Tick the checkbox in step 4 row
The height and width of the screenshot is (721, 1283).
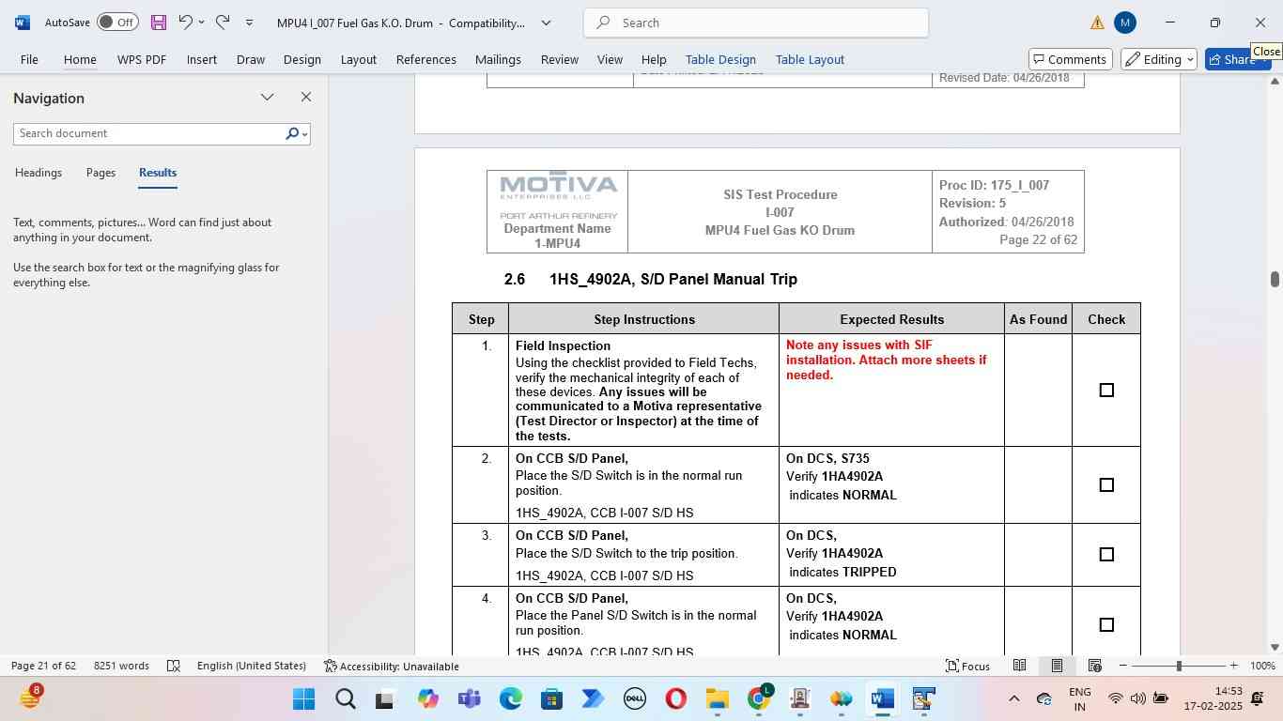(1106, 625)
